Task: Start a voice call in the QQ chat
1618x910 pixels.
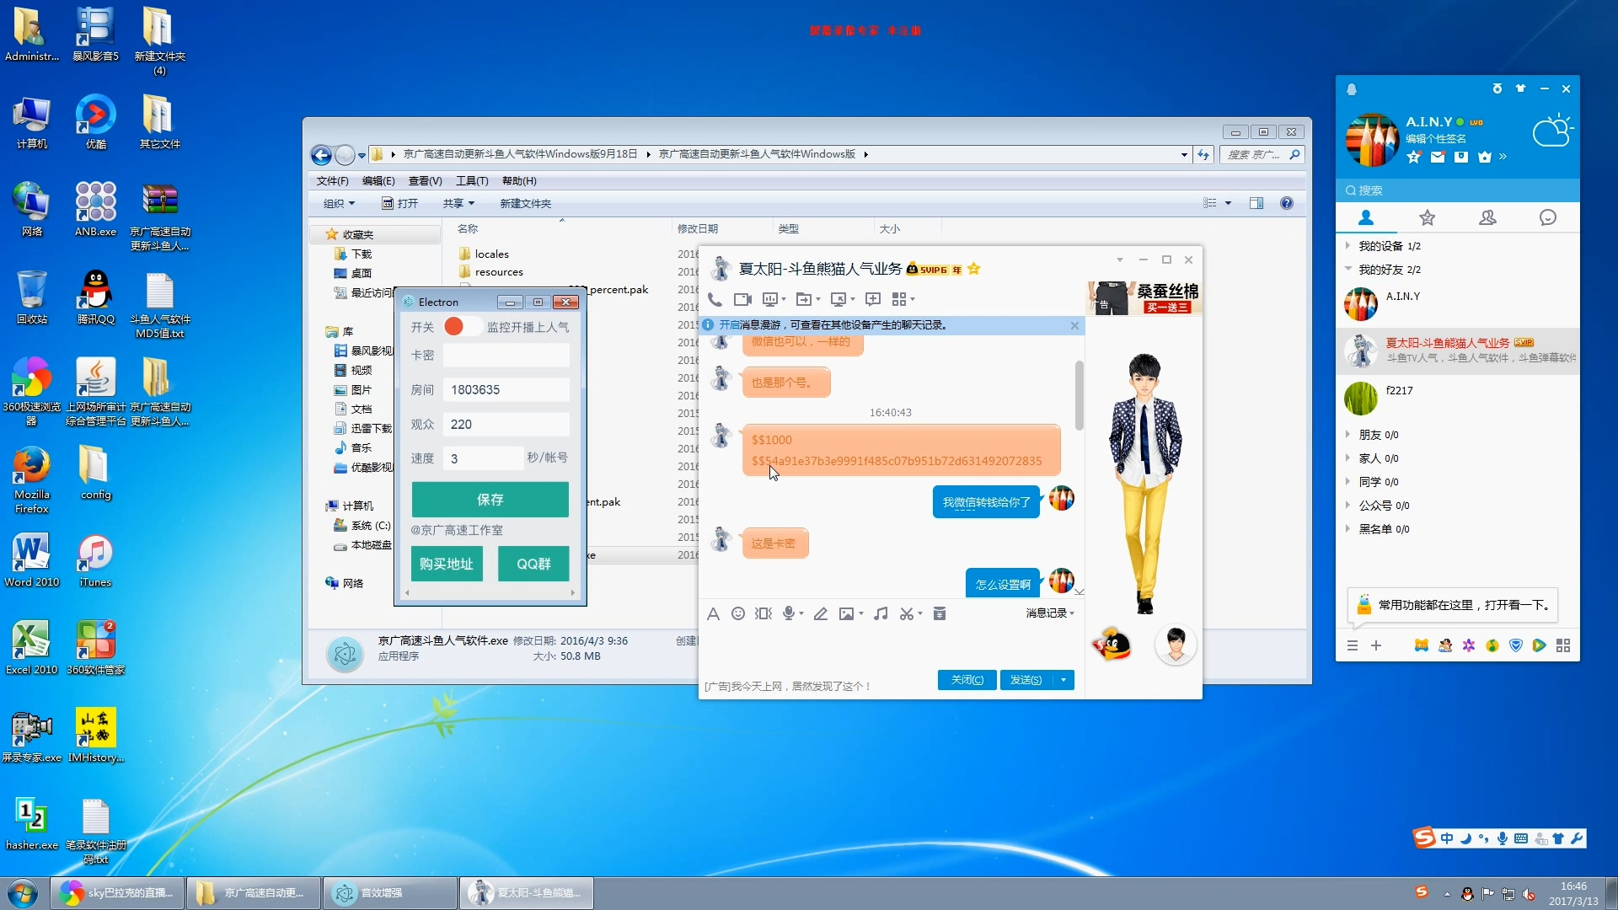Action: (x=715, y=299)
